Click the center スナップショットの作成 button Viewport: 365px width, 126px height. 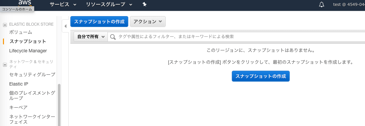[261, 76]
